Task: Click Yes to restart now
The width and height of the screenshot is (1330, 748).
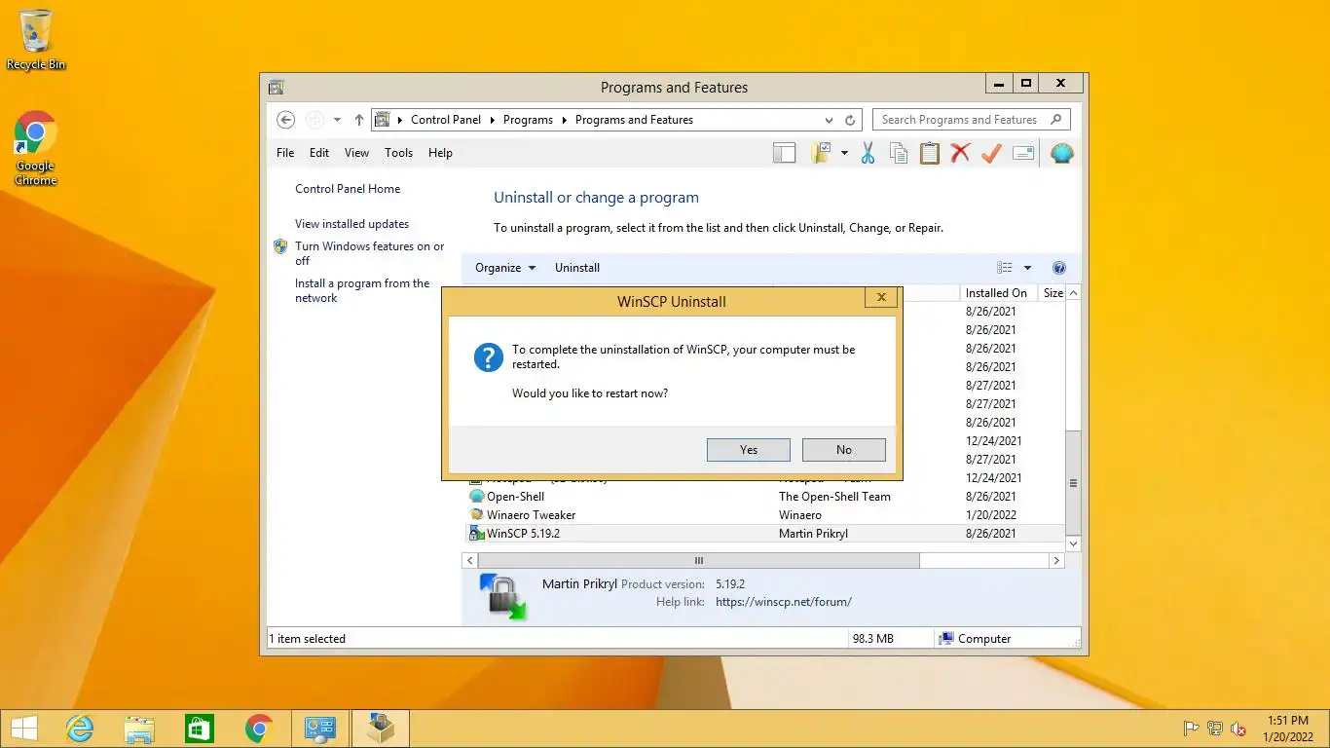Action: click(x=749, y=450)
